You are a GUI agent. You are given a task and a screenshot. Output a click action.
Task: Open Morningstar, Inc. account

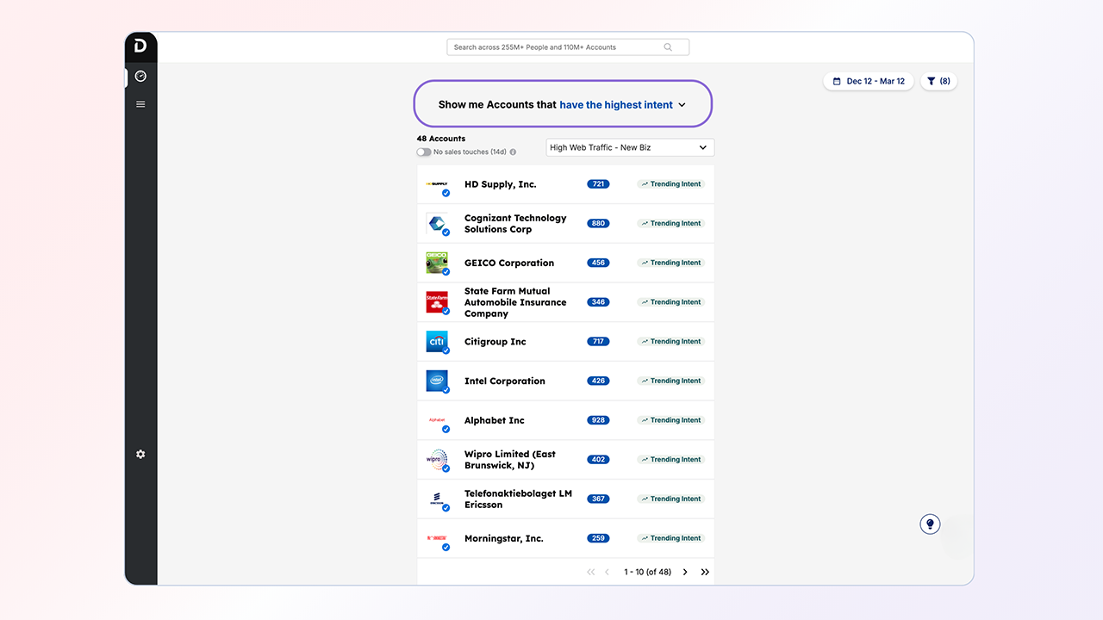coord(504,538)
